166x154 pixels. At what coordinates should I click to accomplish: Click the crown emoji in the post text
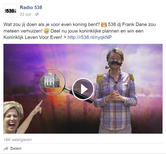104,24
